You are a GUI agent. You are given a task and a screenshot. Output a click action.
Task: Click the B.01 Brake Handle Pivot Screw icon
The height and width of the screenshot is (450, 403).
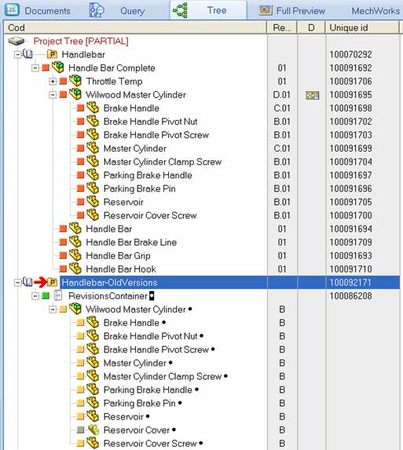pos(93,134)
